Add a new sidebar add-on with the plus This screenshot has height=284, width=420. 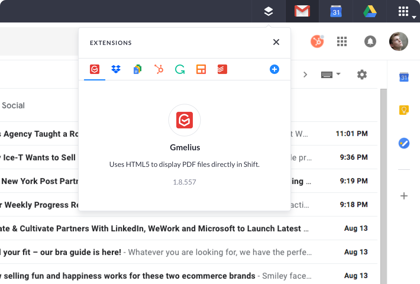(403, 196)
